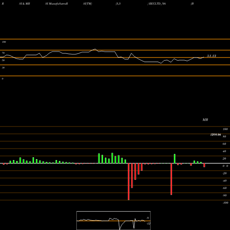This screenshot has width=230, height=230.
Task: Click the RSI axis label 50
Action: [x=3, y=60]
